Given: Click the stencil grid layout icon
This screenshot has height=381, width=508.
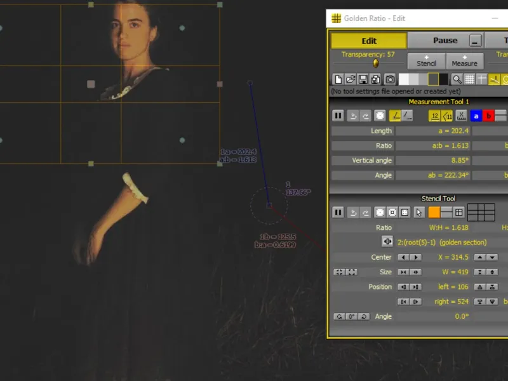Looking at the screenshot, I should 458,213.
